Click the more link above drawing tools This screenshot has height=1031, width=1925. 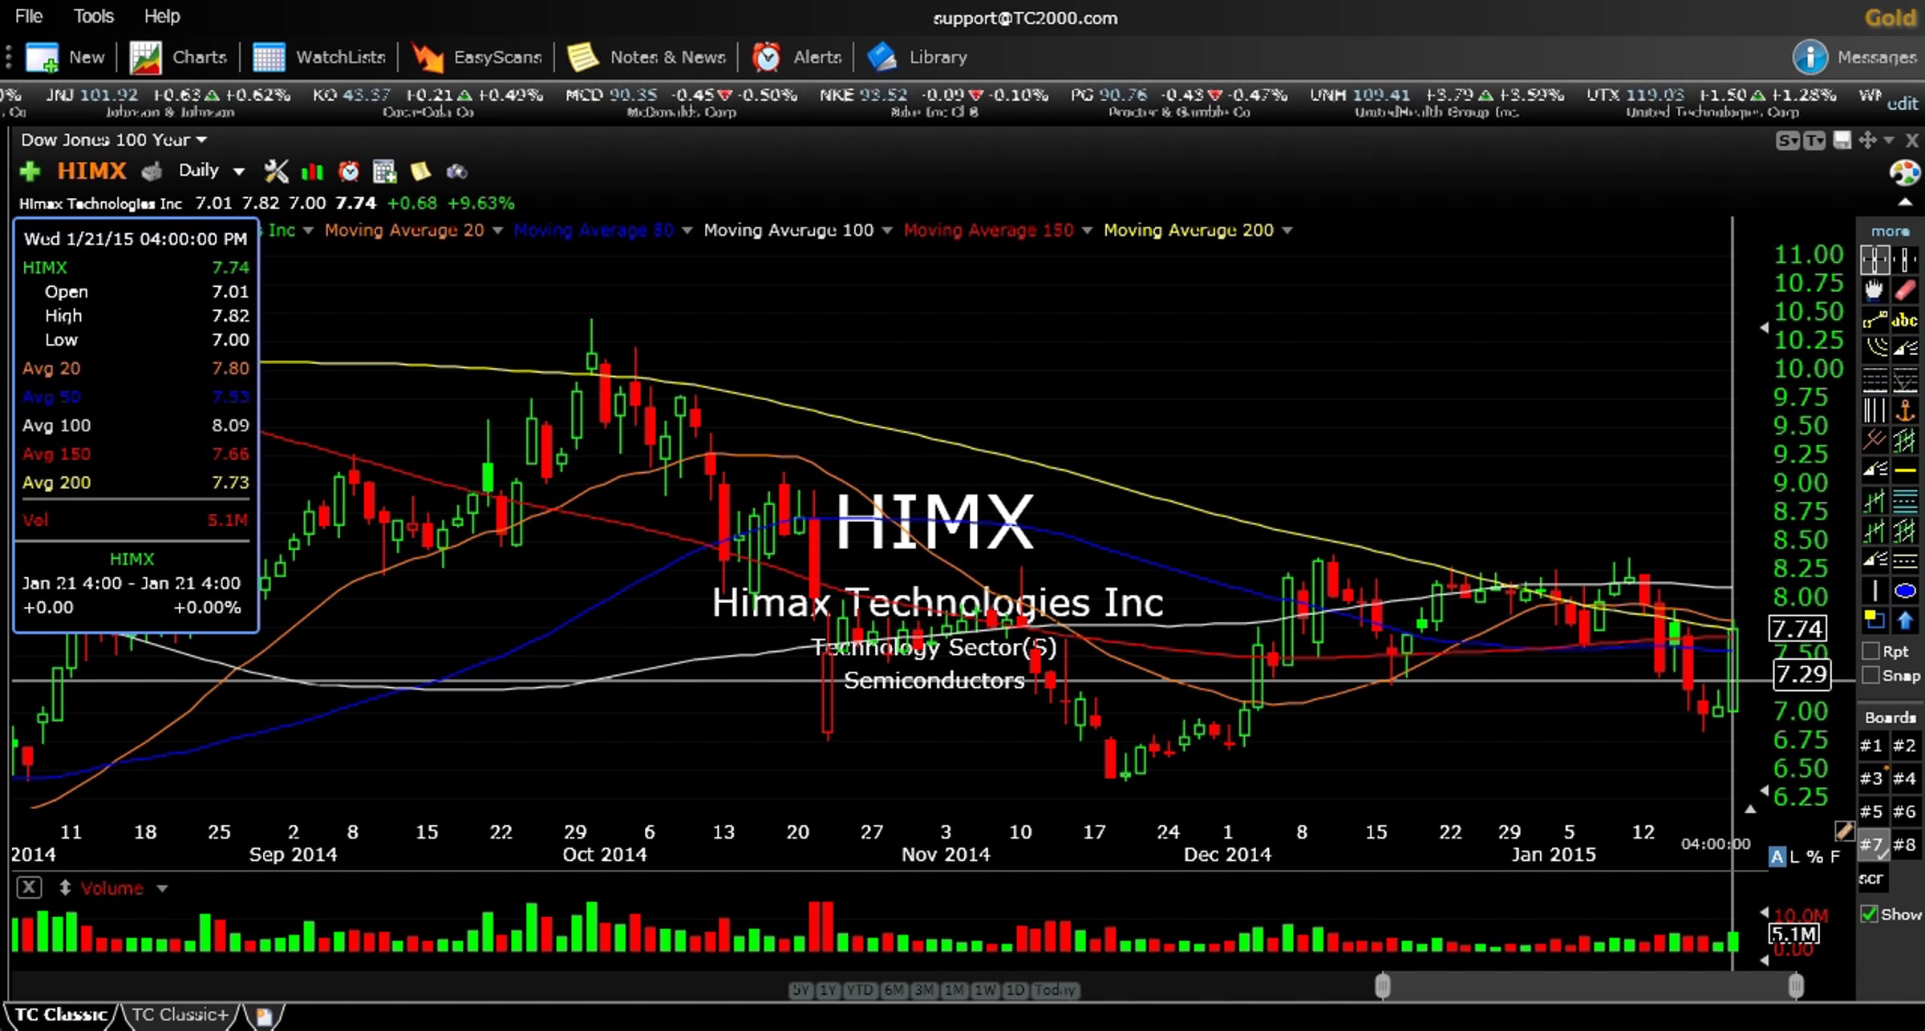1891,231
